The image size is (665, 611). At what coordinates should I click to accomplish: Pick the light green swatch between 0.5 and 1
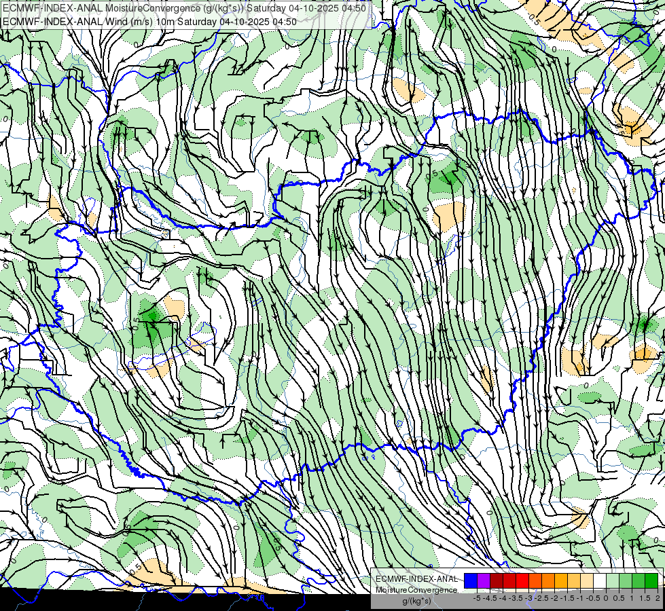click(x=626, y=580)
